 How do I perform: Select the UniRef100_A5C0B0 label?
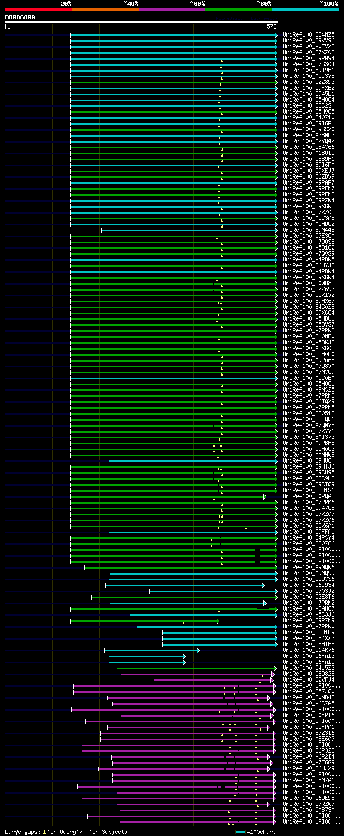309,378
